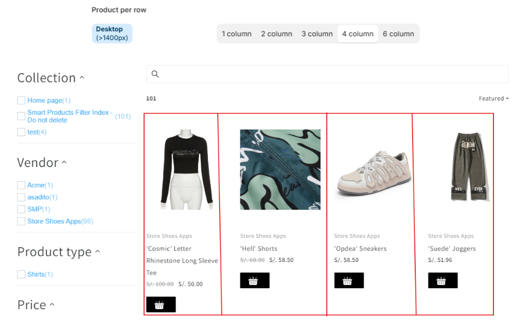This screenshot has width=516, height=324.
Task: Tick the Acme vendor checkbox
Action: 21,185
